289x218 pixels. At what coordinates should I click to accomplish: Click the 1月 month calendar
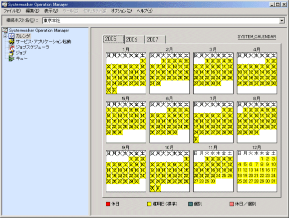(x=126, y=73)
